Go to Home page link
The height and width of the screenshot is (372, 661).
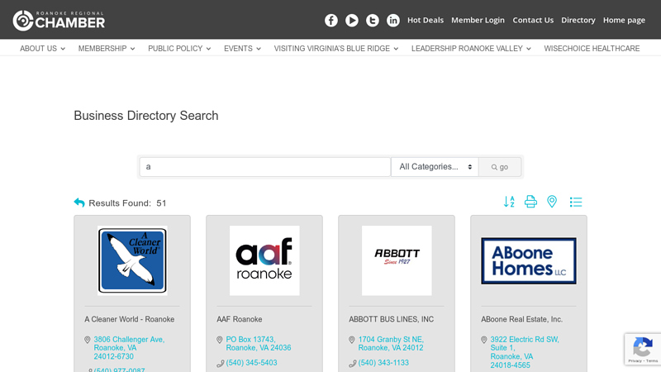tap(624, 20)
